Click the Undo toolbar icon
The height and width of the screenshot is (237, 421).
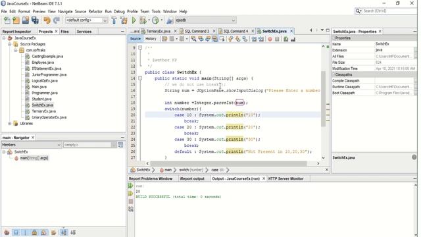click(x=47, y=20)
